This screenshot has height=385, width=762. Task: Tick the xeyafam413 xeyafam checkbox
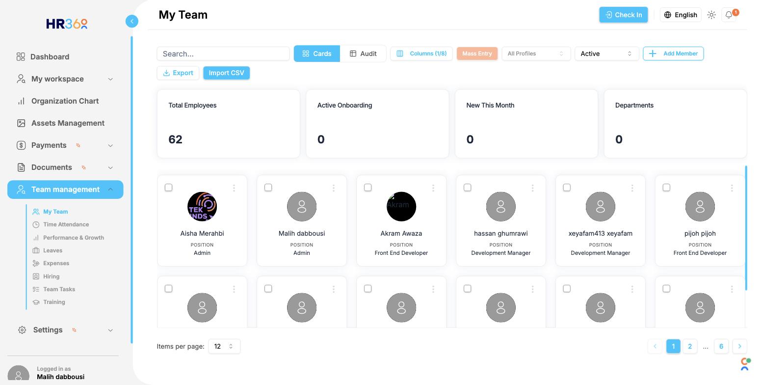pos(567,188)
